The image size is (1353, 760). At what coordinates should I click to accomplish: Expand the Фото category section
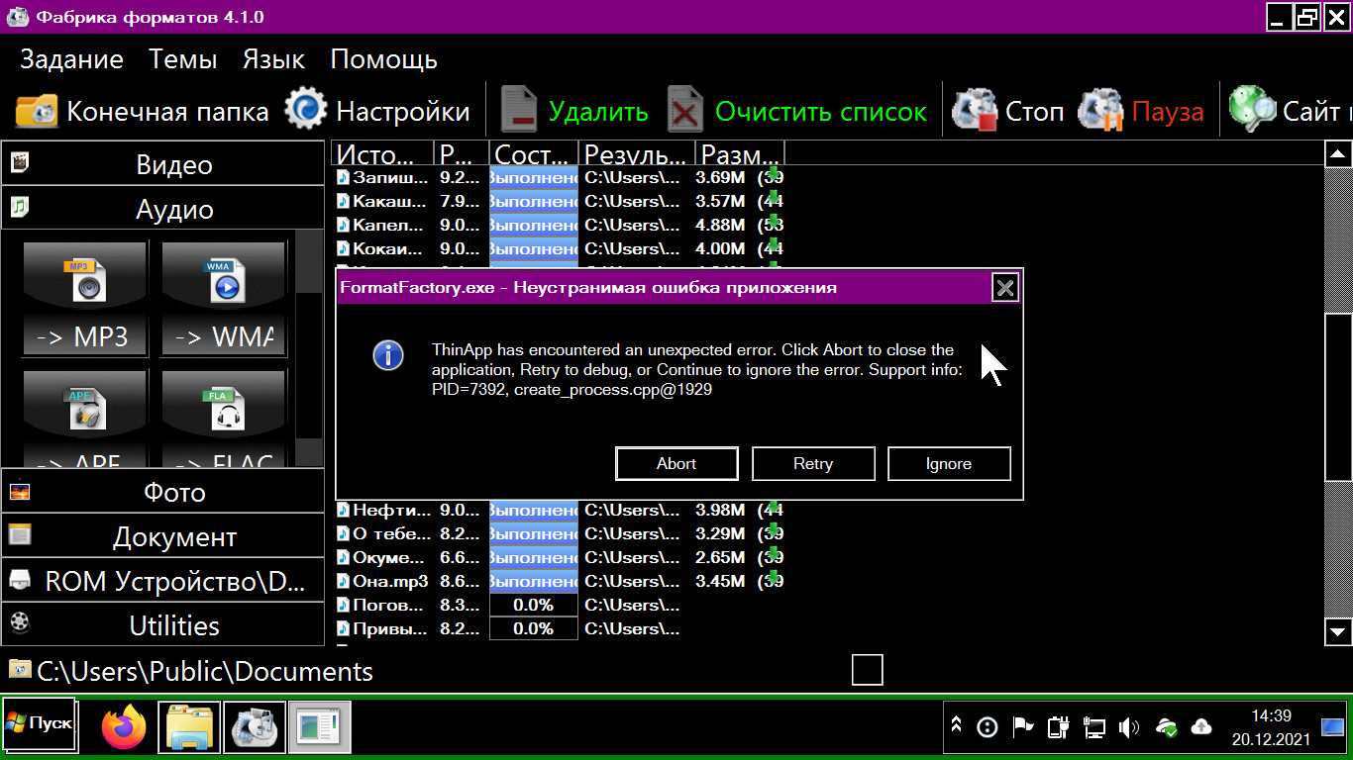click(163, 492)
